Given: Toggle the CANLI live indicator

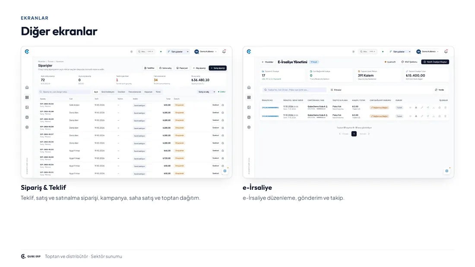Looking at the screenshot, I should click(222, 92).
